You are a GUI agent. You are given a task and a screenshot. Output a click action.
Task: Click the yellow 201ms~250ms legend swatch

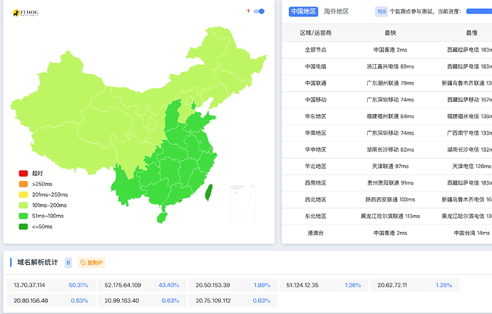pos(23,194)
